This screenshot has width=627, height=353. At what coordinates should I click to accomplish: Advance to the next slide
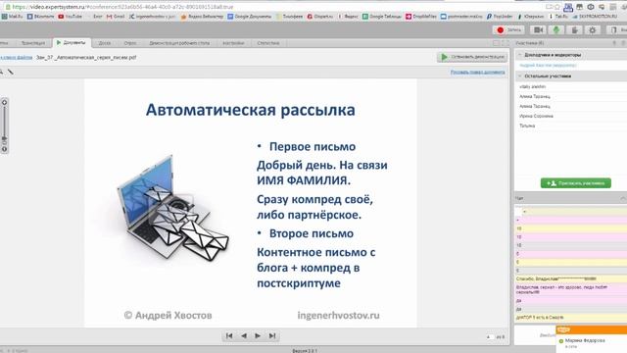pyautogui.click(x=258, y=335)
